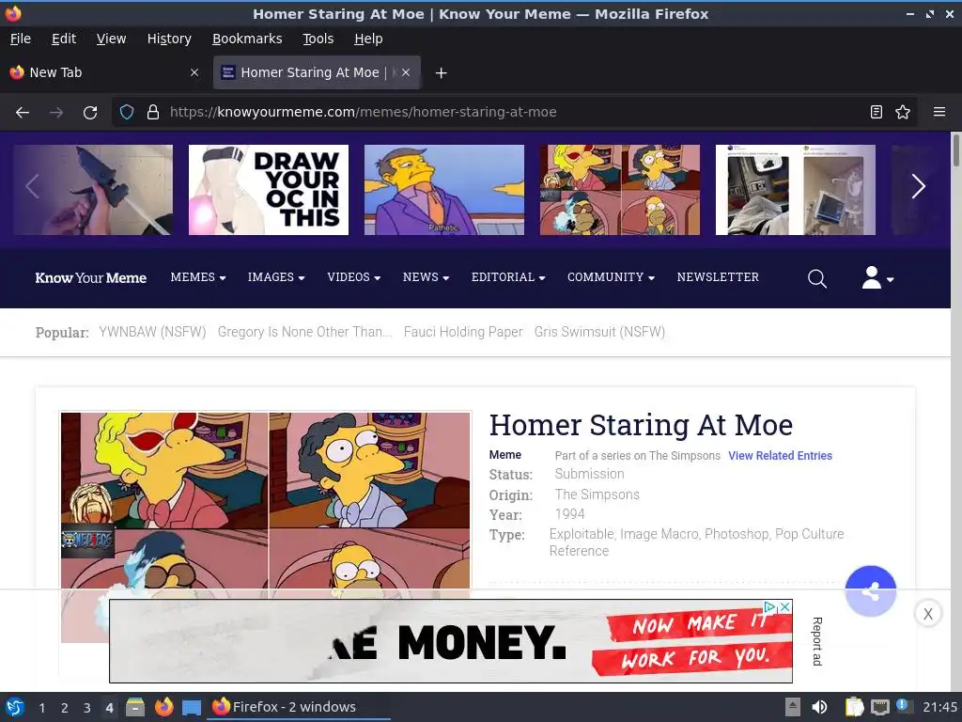Expand the EDITORIAL dropdown

tap(508, 277)
